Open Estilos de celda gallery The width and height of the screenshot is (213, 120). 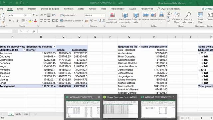pyautogui.click(x=136, y=18)
